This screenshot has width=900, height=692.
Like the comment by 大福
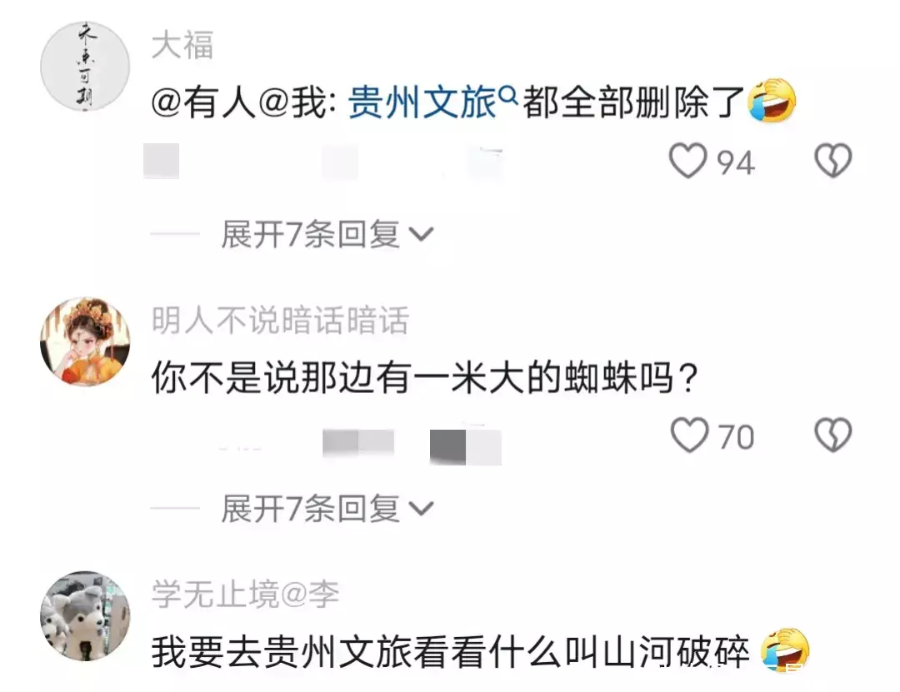687,162
